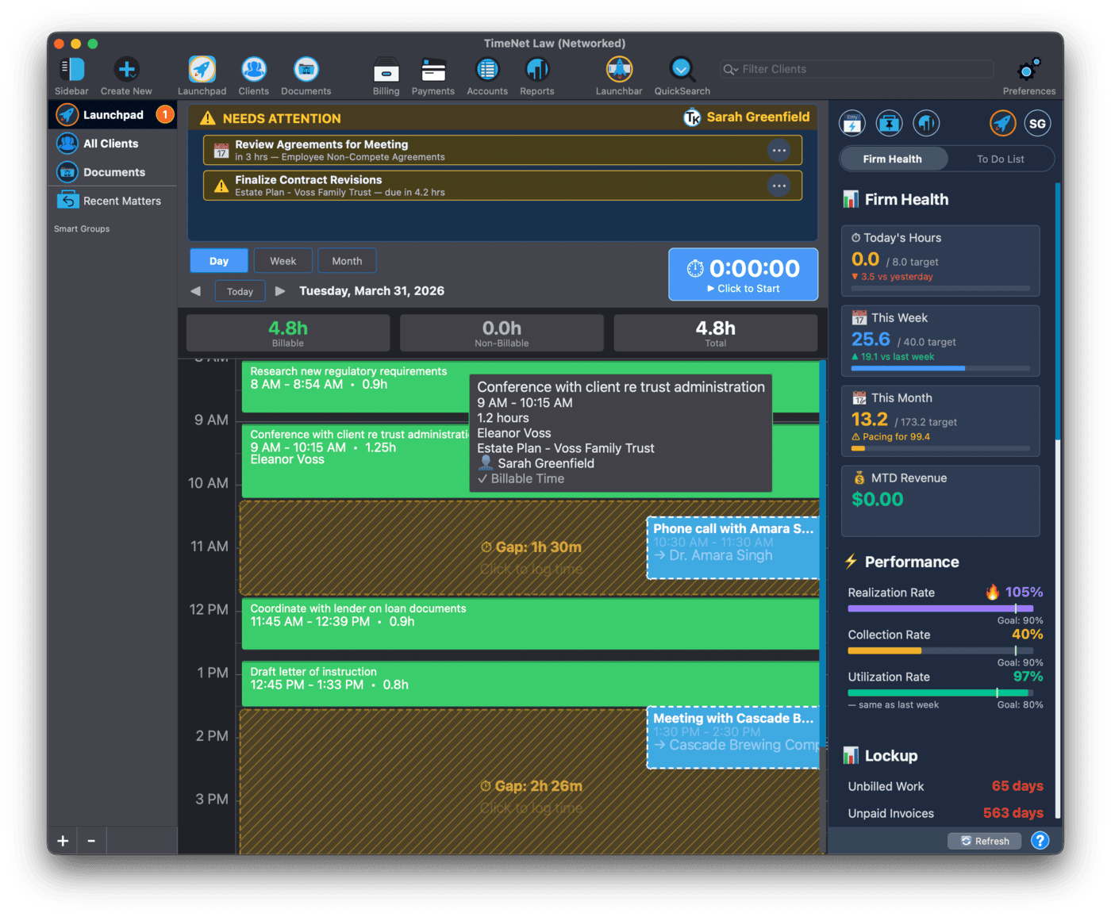Click the next-day arrow navigation

coord(280,290)
